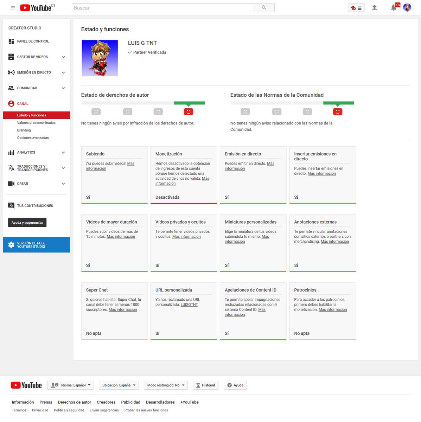Click Ayuda y sugerencias button

pos(27,223)
